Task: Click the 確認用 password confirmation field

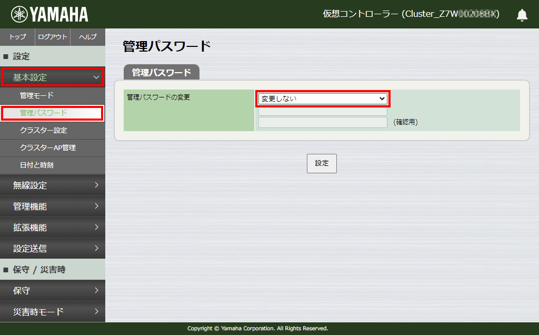Action: (x=322, y=122)
